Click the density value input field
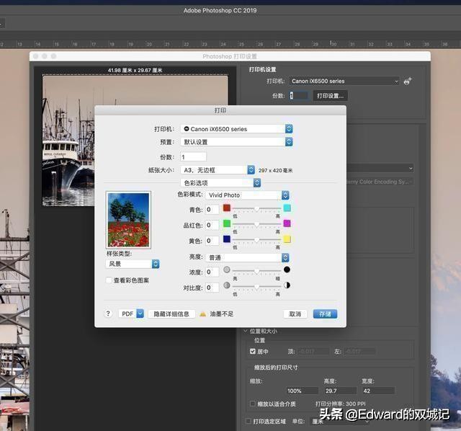 coord(212,272)
